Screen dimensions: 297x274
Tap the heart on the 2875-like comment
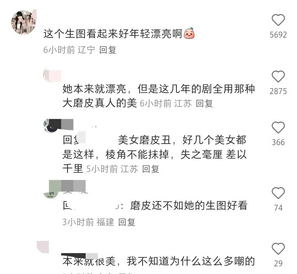pyautogui.click(x=278, y=77)
